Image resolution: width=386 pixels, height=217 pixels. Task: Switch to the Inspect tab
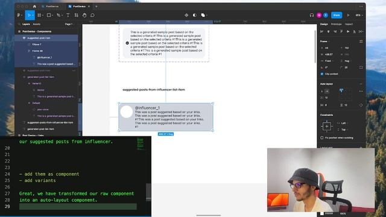pyautogui.click(x=349, y=24)
